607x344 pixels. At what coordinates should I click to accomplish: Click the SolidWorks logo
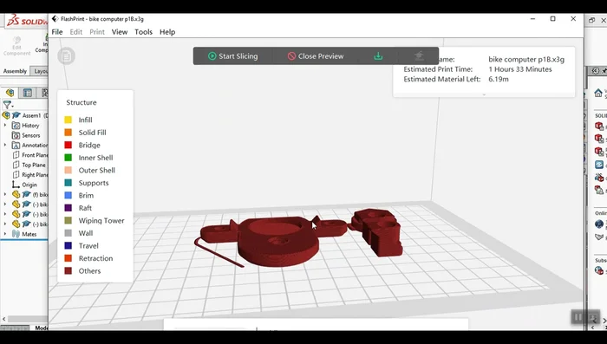(27, 21)
